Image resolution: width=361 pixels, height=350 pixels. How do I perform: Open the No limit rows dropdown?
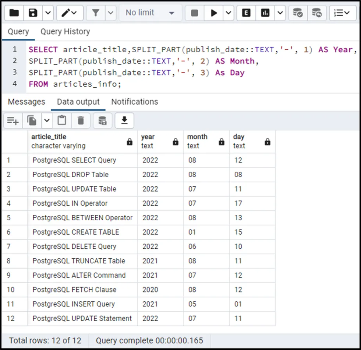[150, 13]
